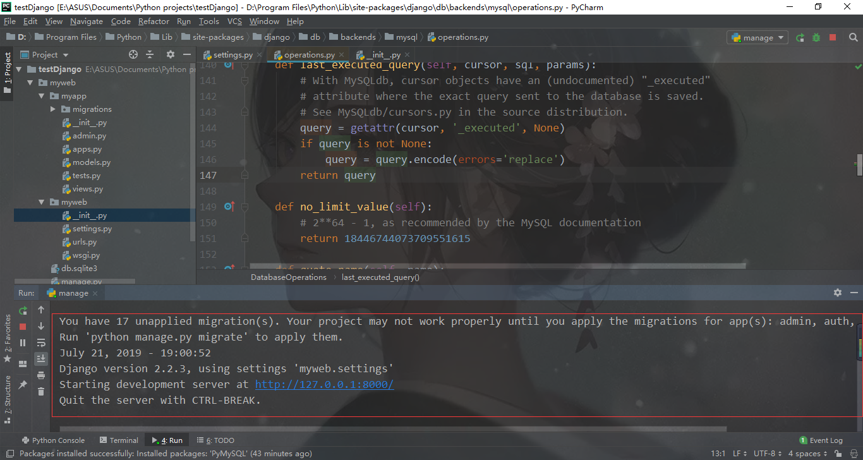Viewport: 863px width, 460px height.
Task: Open the Event Log
Action: (821, 440)
